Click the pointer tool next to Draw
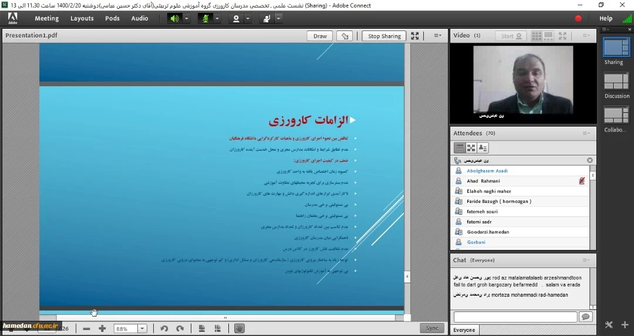This screenshot has height=336, width=634. [x=345, y=36]
